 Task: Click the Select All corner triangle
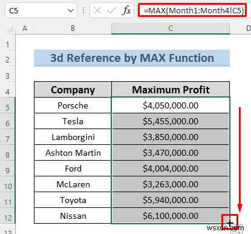[x=10, y=28]
